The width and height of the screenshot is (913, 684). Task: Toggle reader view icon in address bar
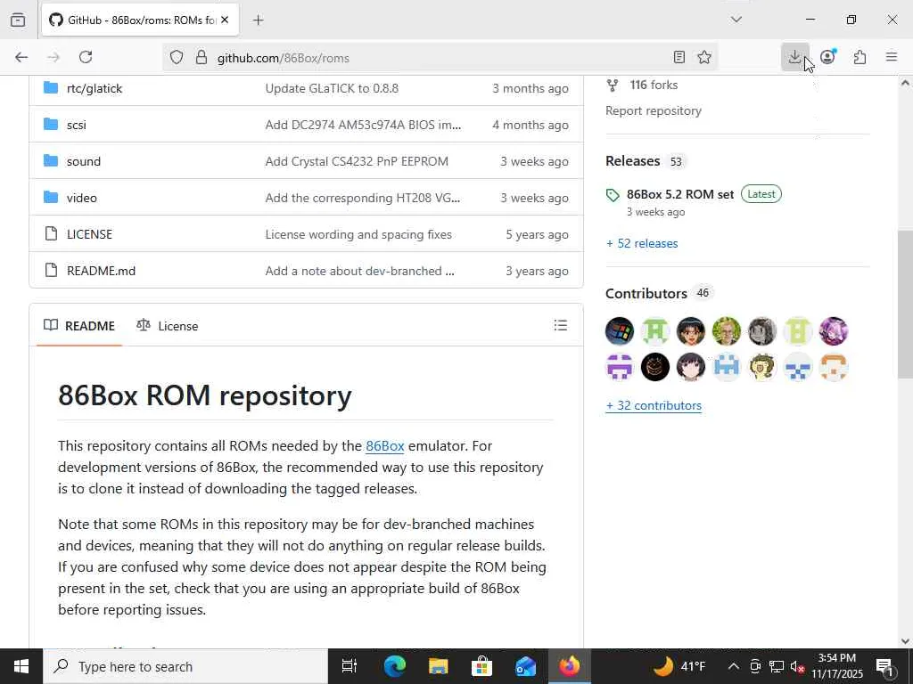click(x=679, y=57)
